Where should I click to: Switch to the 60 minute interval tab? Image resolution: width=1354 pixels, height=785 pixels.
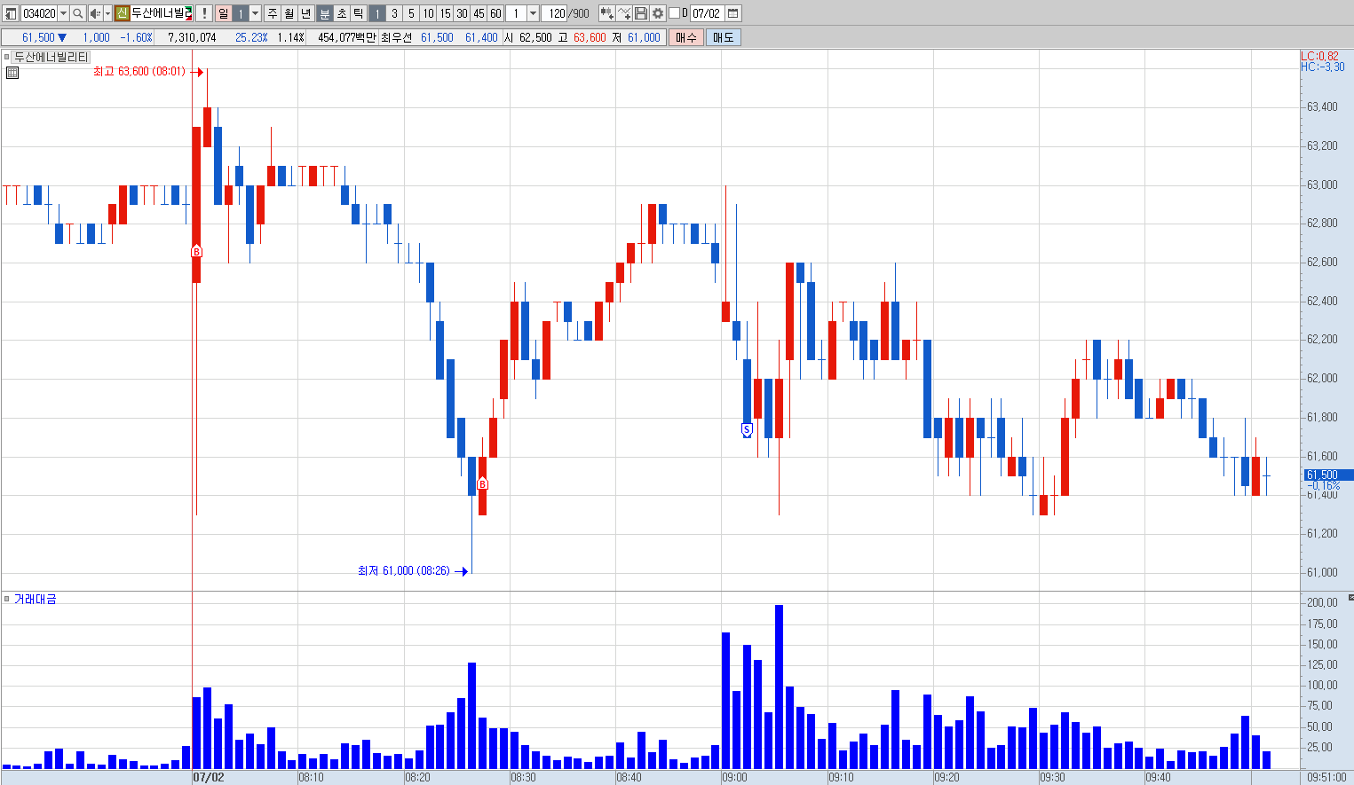click(495, 13)
